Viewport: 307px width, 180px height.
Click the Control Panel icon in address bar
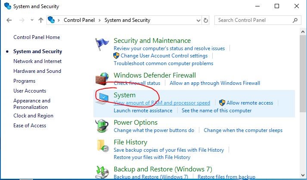click(51, 20)
